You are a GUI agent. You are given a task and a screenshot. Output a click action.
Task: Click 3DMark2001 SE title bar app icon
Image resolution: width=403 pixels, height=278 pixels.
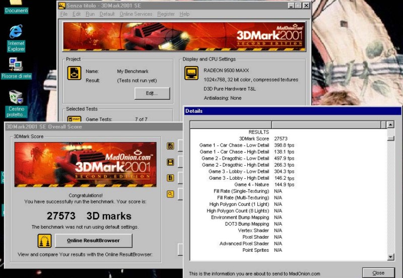61,6
